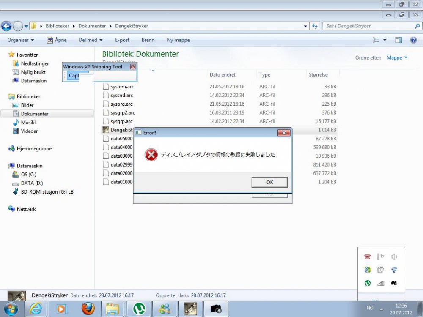Toggle the preview pane button

coord(398,40)
